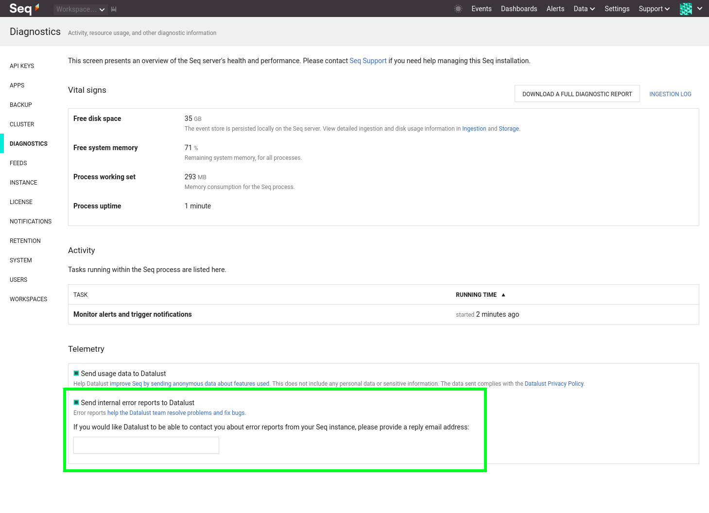Click the '1 minute' uptime value
Screen dimensions: 709x513
point(198,206)
